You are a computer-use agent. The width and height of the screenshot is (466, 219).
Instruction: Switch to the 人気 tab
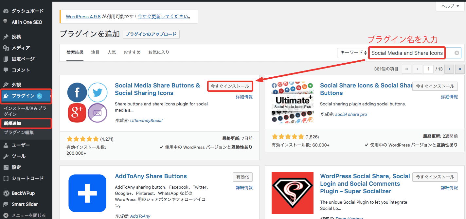pos(112,52)
